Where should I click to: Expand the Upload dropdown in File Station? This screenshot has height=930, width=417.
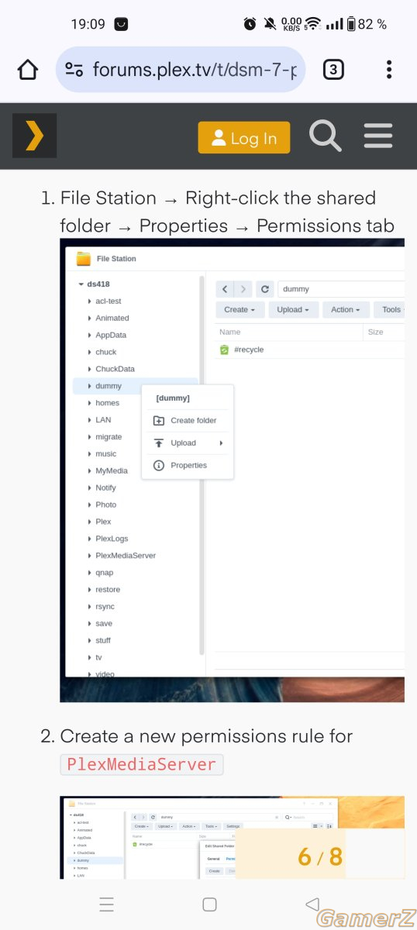pos(293,309)
